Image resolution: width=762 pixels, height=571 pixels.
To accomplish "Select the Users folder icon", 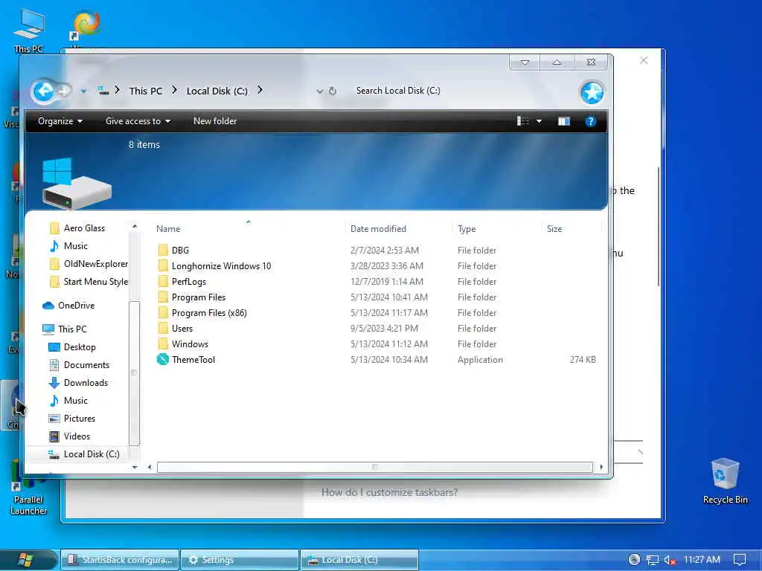I will tap(163, 328).
